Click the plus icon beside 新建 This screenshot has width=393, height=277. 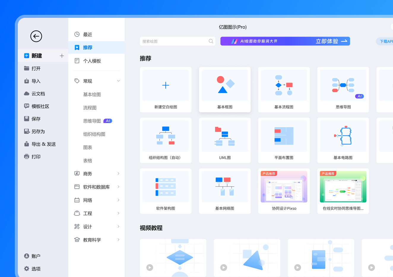tap(62, 56)
